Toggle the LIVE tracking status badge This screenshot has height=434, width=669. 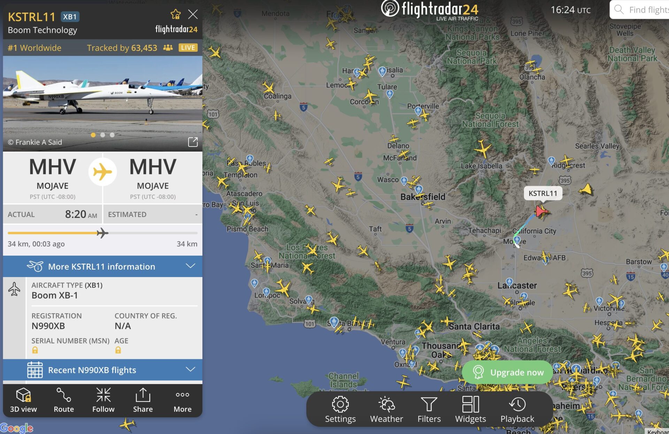187,47
